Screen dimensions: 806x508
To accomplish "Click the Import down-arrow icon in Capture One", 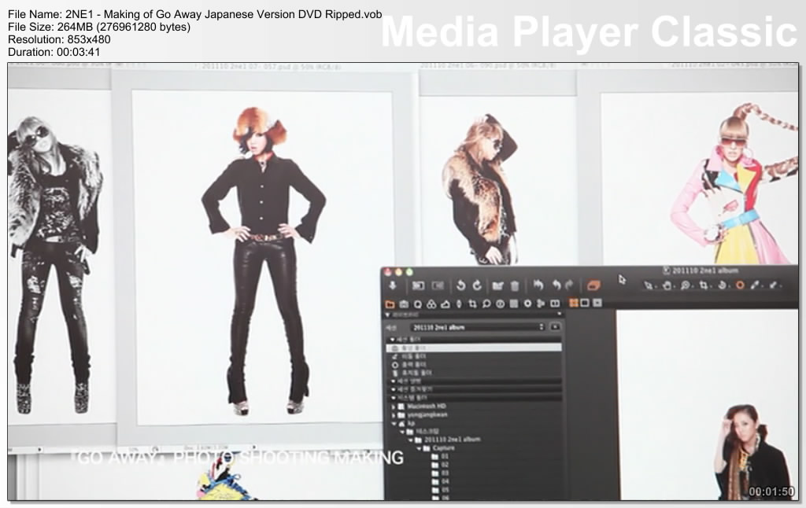I will 393,285.
